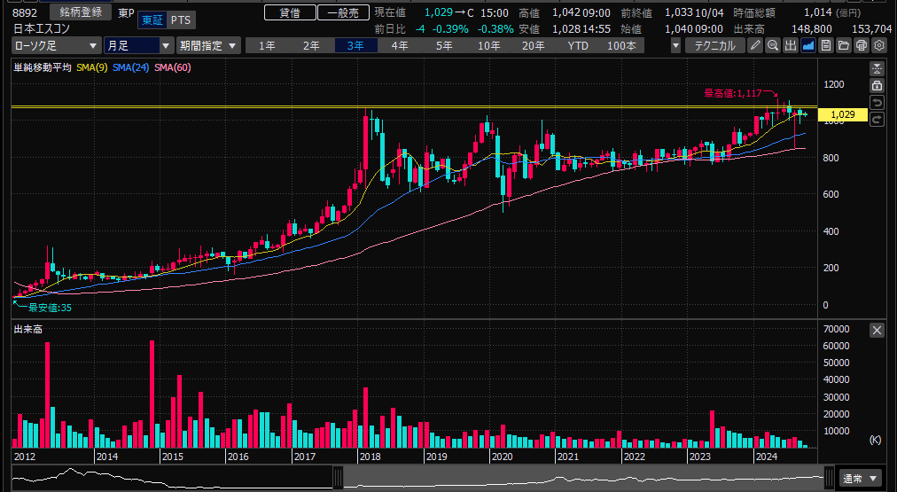Click the undo arrow icon
The image size is (897, 492).
pos(877,103)
